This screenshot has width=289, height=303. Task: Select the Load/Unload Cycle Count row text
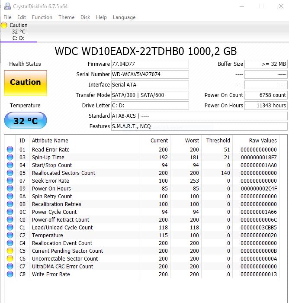62,227
